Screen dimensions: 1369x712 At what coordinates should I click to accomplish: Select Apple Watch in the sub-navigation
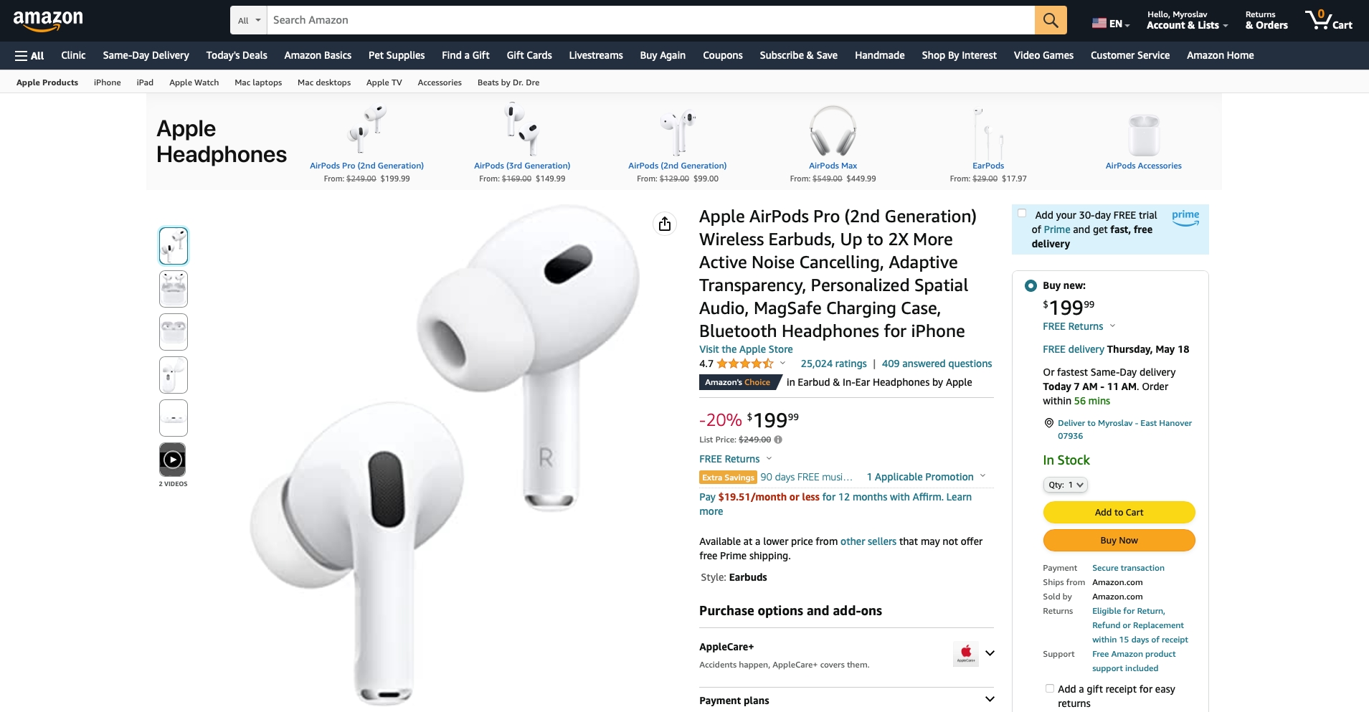click(x=194, y=82)
